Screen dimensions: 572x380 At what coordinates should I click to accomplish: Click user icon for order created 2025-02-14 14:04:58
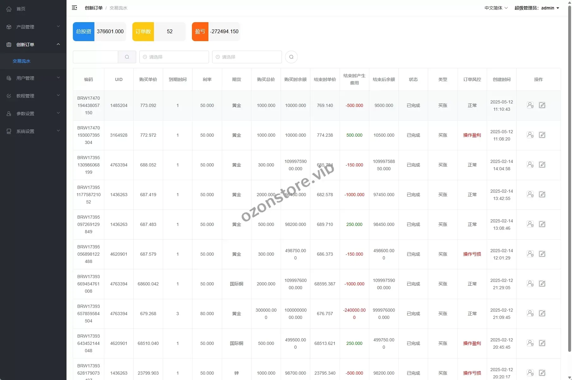coord(530,165)
